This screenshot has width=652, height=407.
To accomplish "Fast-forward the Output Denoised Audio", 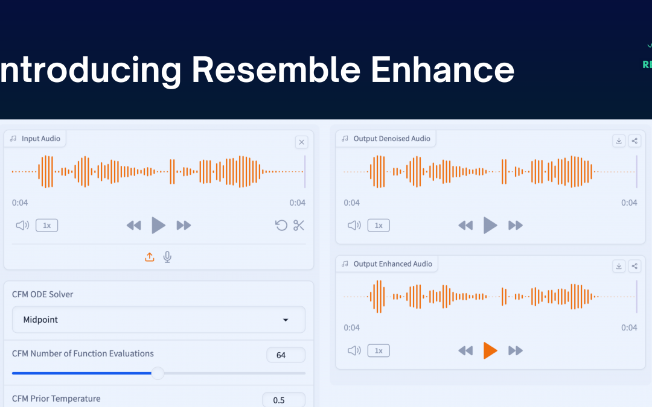I will [x=515, y=226].
